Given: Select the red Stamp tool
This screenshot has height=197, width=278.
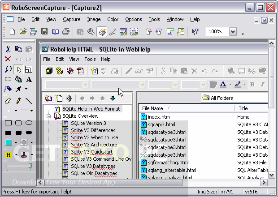Looking at the screenshot, I should [24, 155].
